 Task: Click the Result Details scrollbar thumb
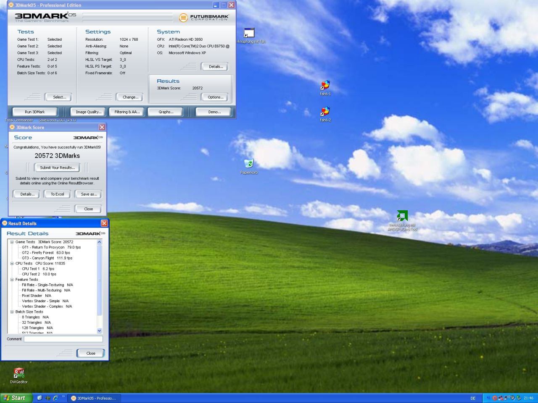(100, 280)
